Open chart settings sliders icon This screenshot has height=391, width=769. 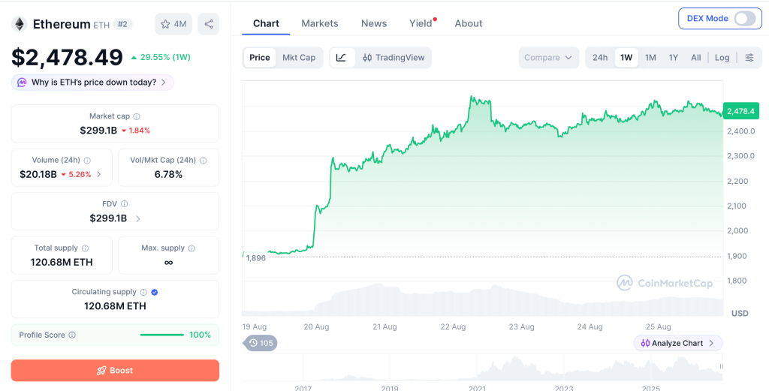(x=749, y=57)
